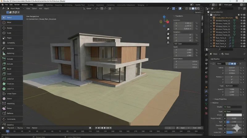The width and height of the screenshot is (247, 138).
Task: Toggle solid viewport shading mode
Action: (193, 9)
